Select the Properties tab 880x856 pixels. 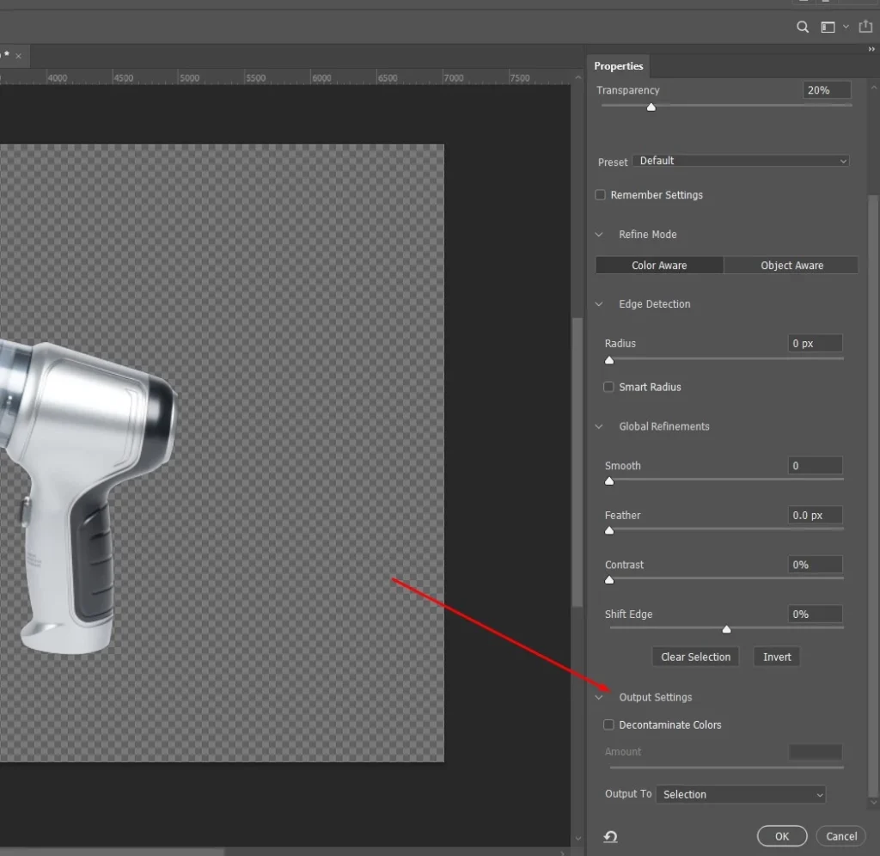[x=619, y=66]
